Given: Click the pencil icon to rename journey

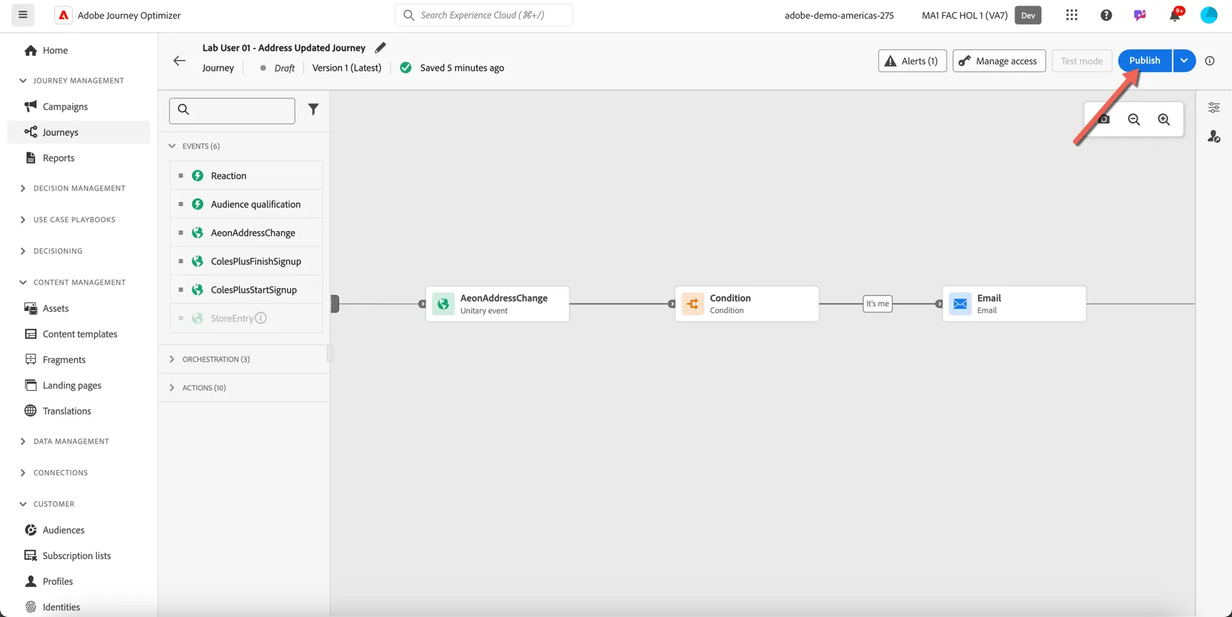Looking at the screenshot, I should click(380, 48).
